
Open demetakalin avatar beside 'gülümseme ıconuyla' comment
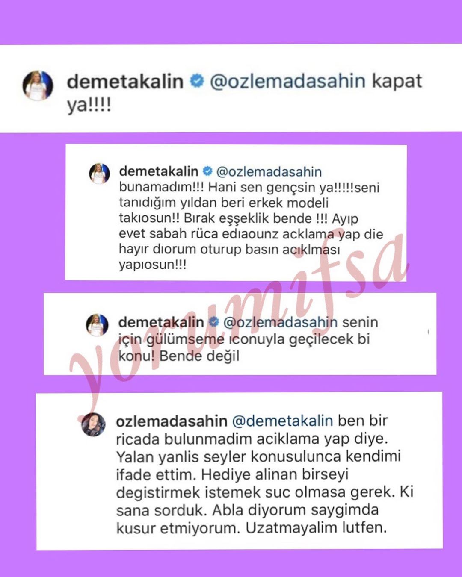[x=97, y=324]
